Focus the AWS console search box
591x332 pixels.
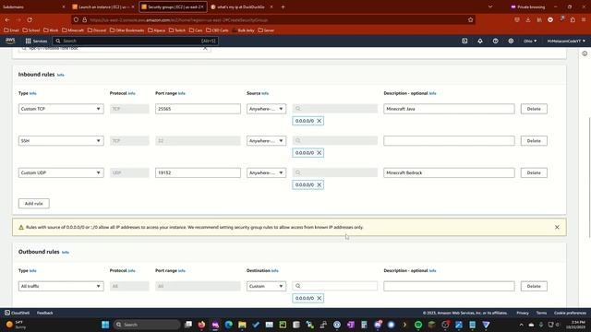coord(136,41)
